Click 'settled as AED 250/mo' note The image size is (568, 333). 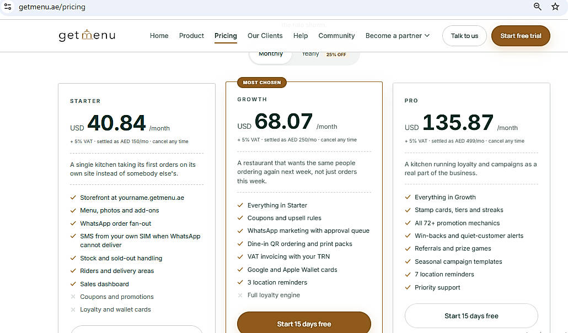pos(290,140)
